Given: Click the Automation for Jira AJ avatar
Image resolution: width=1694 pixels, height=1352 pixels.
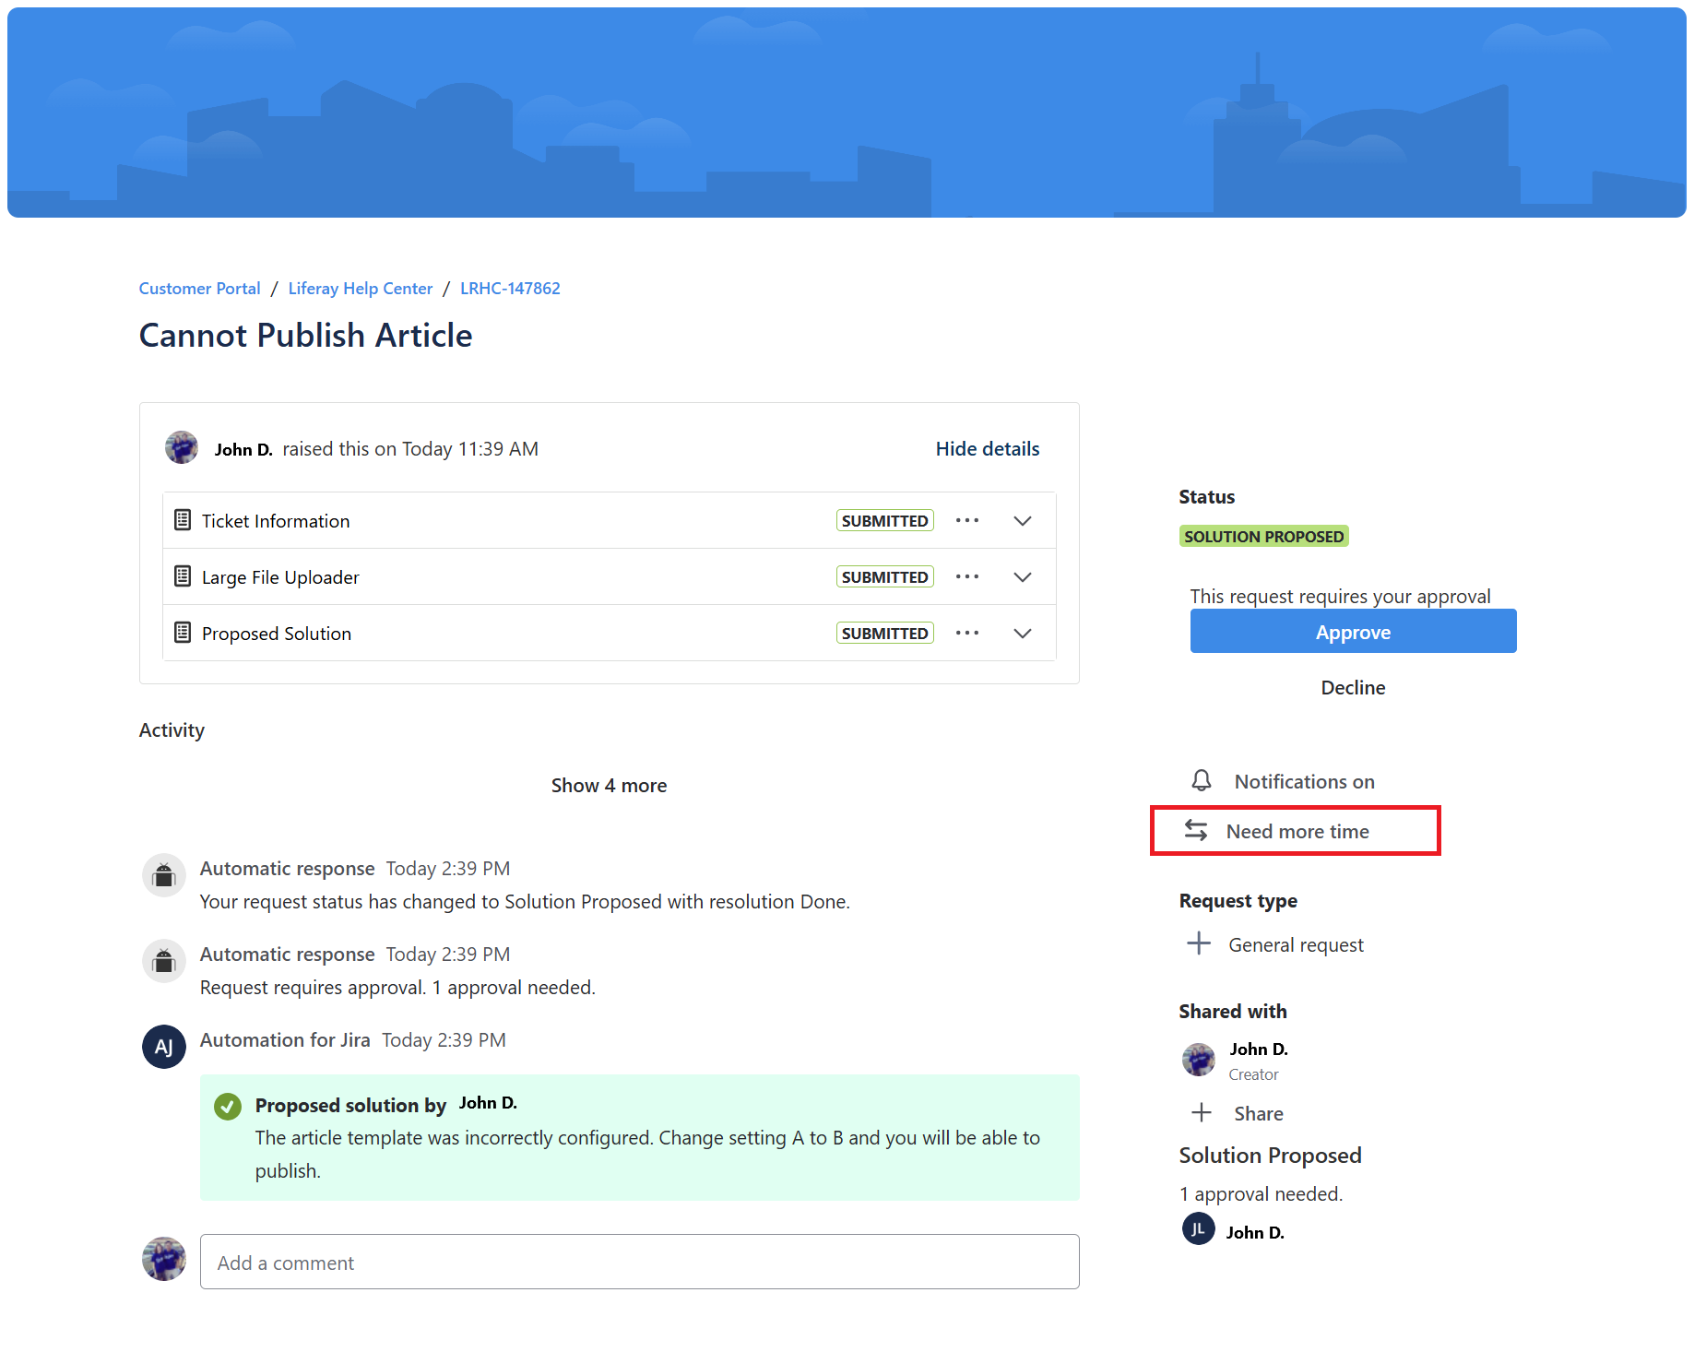Looking at the screenshot, I should tap(164, 1047).
